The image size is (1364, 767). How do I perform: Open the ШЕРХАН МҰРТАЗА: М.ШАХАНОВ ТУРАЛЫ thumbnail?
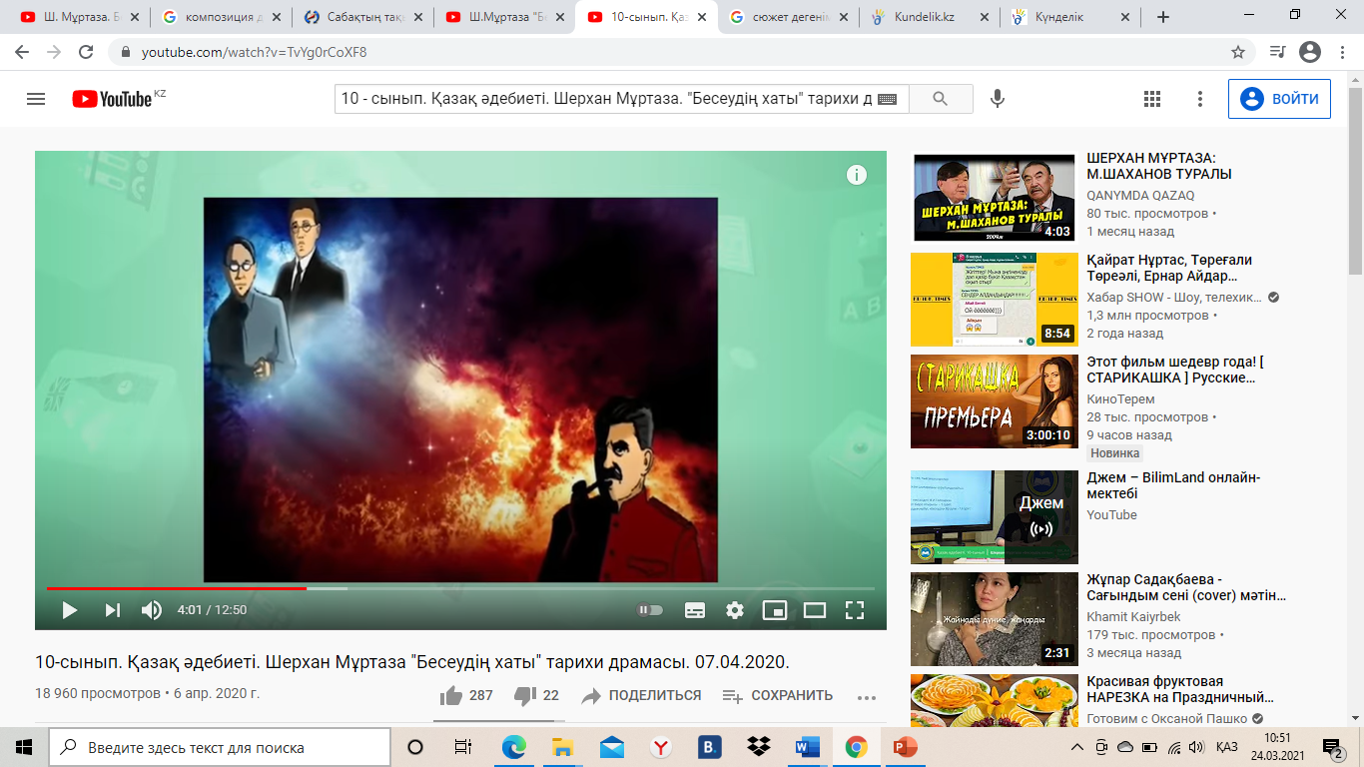pyautogui.click(x=995, y=197)
